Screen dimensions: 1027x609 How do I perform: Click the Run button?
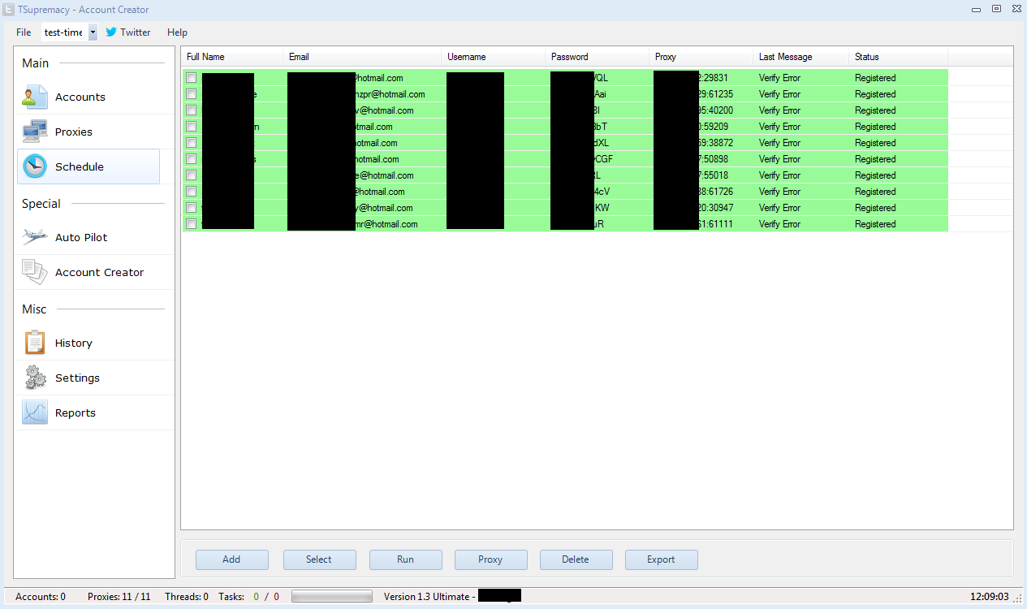coord(406,559)
